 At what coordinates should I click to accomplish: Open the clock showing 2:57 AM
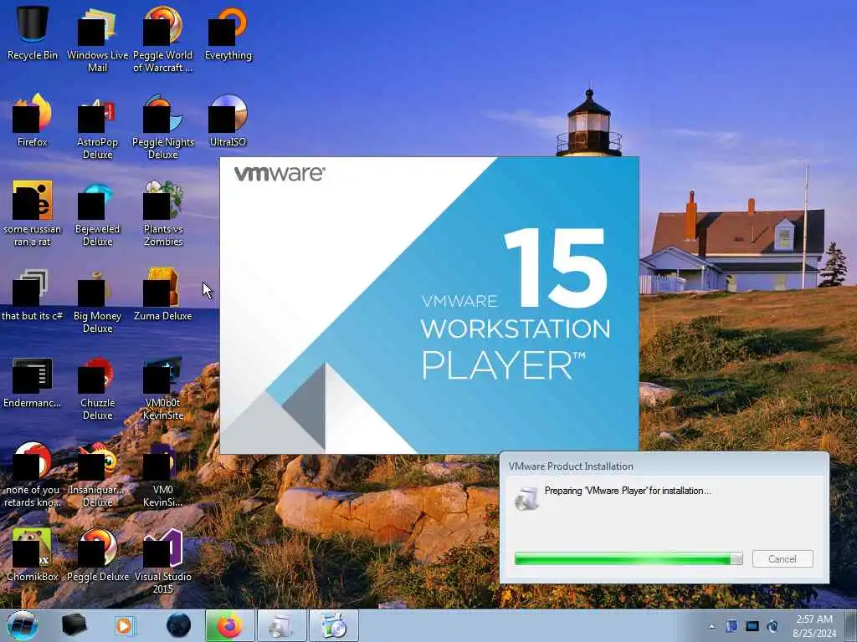click(x=814, y=626)
